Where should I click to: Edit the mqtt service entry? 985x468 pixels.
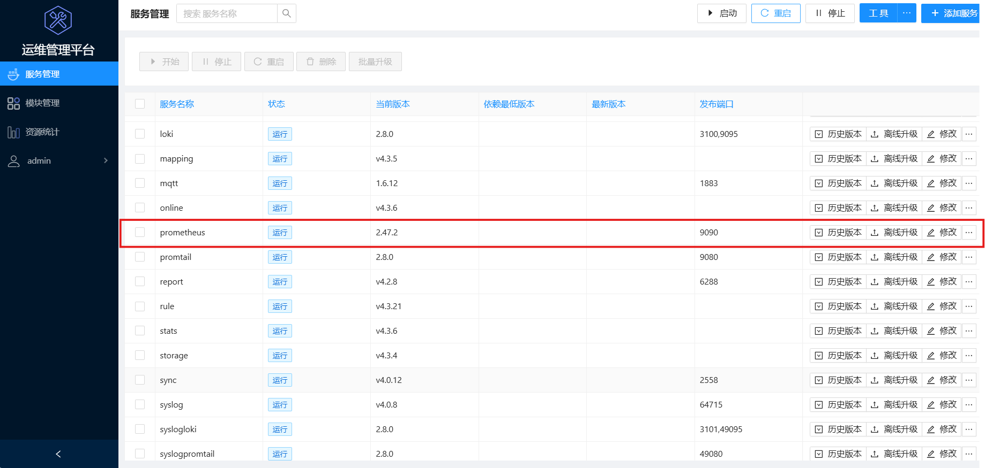(942, 183)
